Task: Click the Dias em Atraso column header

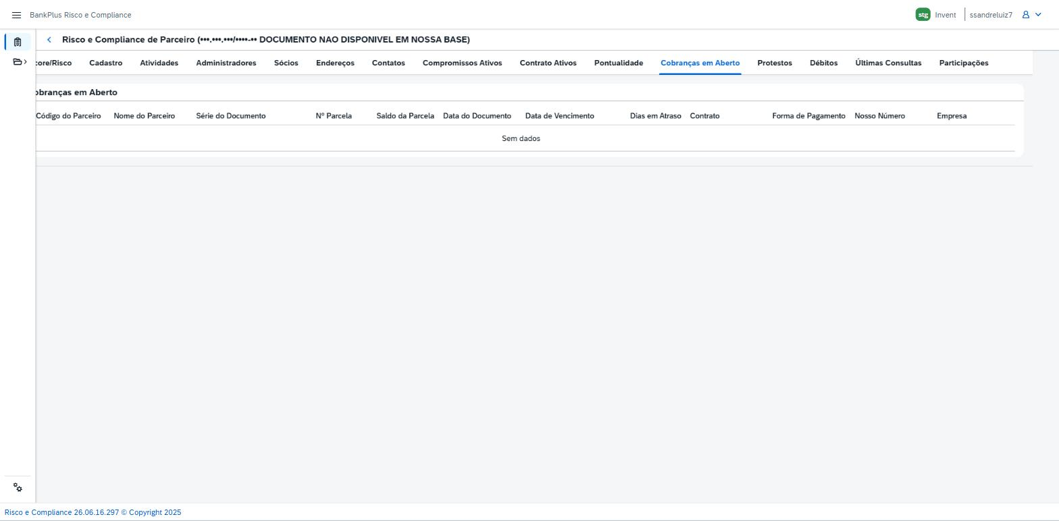Action: [x=656, y=116]
